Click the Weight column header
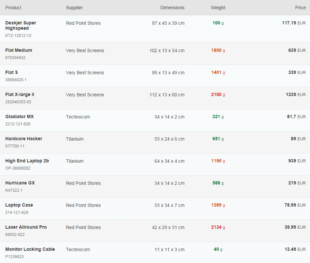310x263 pixels. coord(218,8)
